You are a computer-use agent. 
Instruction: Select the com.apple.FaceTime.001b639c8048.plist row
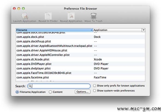click(x=80, y=73)
